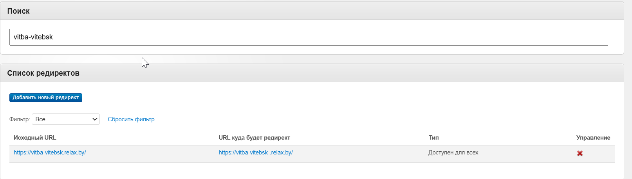Place cursor after vitba-vitebsk text in search
The image size is (632, 179).
[53, 37]
